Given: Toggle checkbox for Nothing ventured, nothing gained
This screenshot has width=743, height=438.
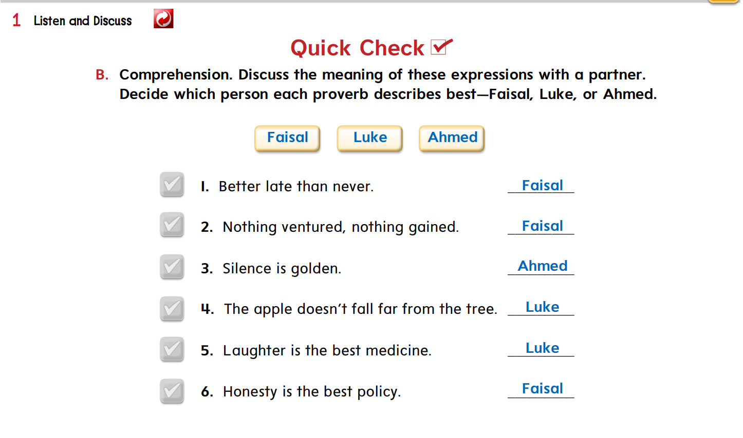Looking at the screenshot, I should (172, 225).
